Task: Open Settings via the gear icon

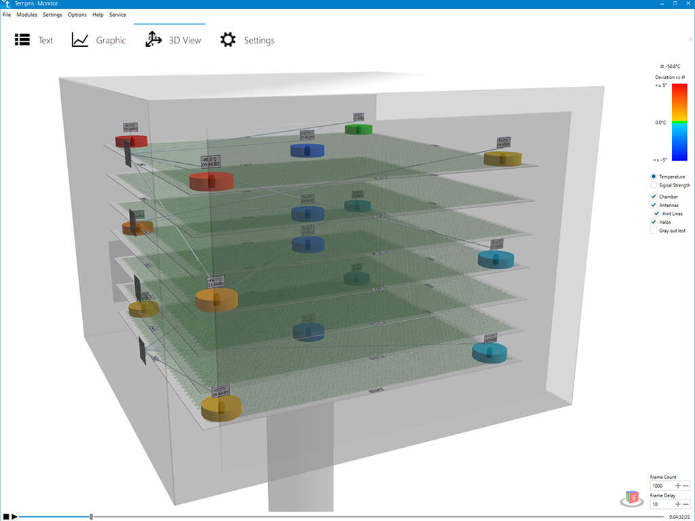Action: pyautogui.click(x=228, y=40)
